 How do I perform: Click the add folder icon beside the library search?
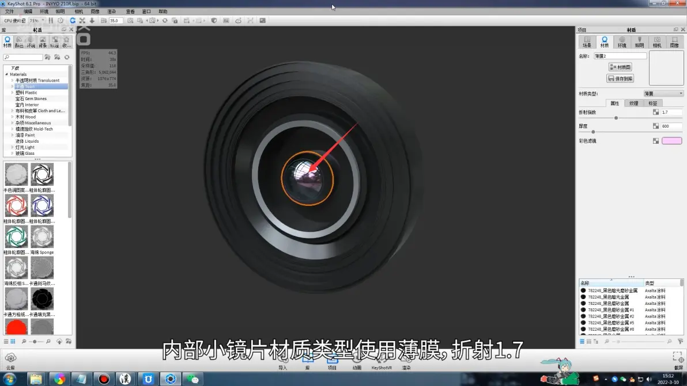click(x=47, y=58)
